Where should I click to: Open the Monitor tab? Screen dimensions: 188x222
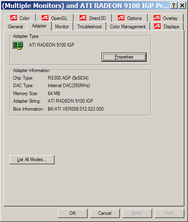(62, 27)
